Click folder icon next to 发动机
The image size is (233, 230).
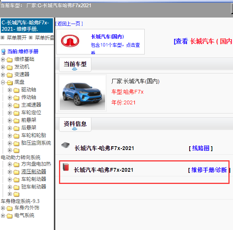click(x=10, y=67)
